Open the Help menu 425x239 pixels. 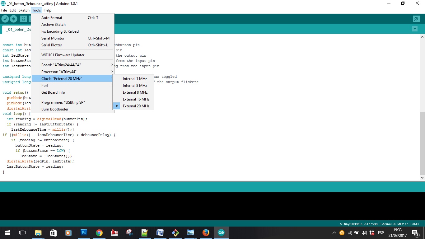pos(47,10)
